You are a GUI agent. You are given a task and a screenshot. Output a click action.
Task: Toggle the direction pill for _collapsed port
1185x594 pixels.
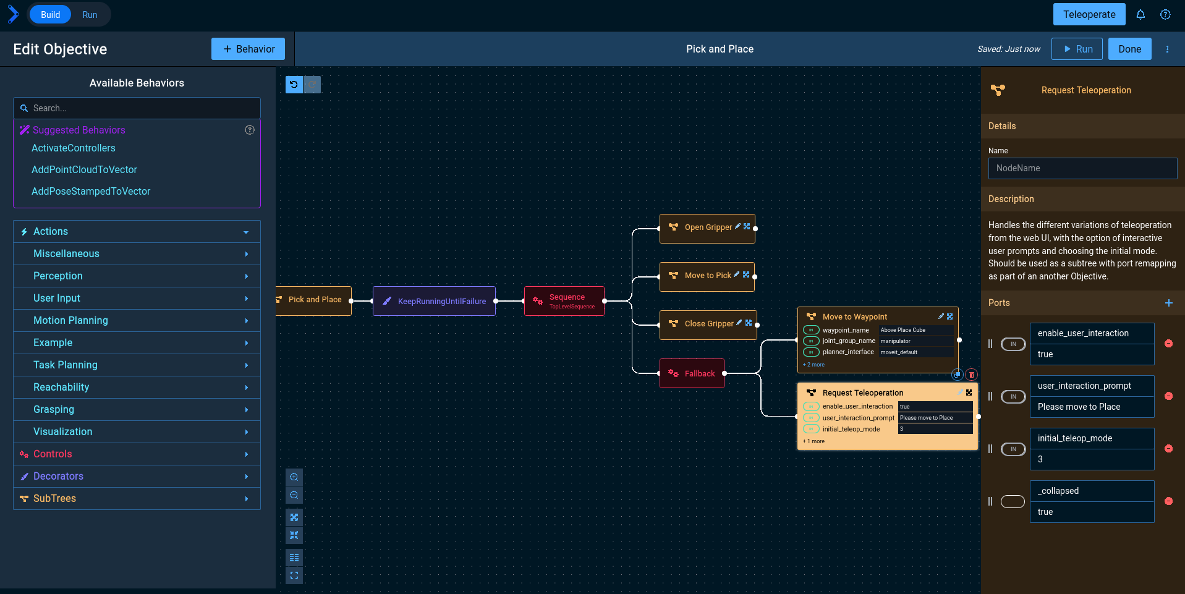pyautogui.click(x=1013, y=502)
